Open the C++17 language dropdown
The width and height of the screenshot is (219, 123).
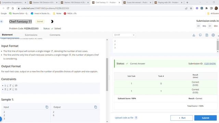124,35
